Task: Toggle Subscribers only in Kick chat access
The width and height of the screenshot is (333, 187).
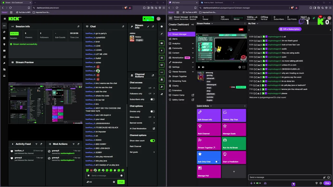Action: (x=152, y=99)
